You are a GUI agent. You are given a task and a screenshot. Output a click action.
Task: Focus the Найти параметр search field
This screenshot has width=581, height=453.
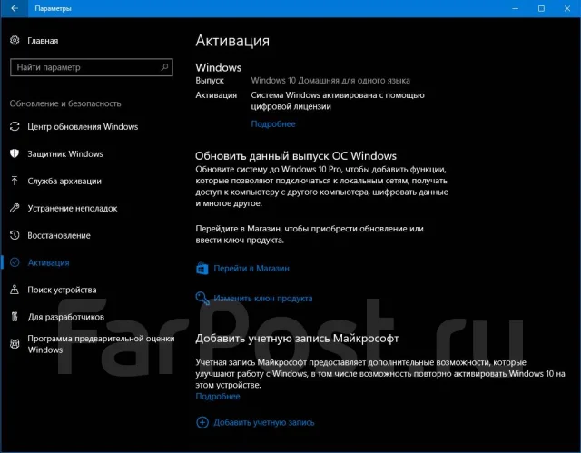pos(92,67)
